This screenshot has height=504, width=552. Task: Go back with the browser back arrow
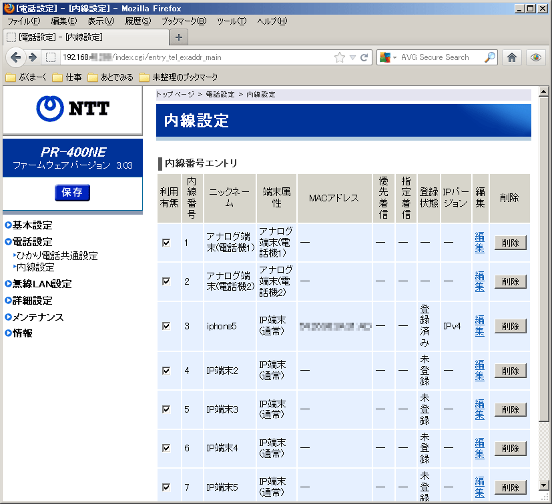coord(15,57)
